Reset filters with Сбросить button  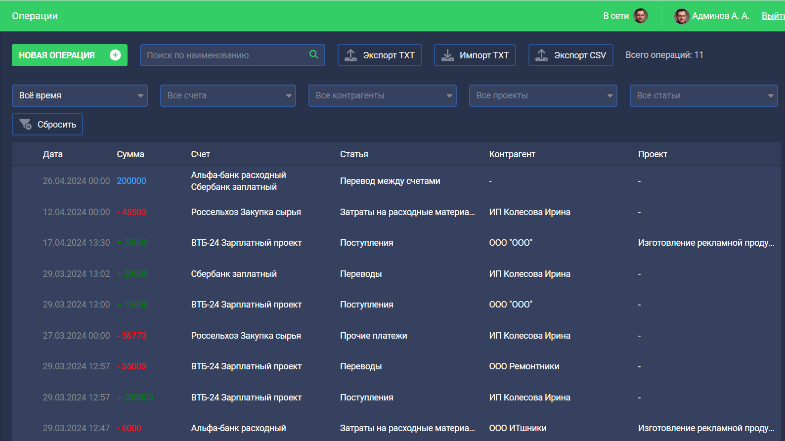pos(47,124)
